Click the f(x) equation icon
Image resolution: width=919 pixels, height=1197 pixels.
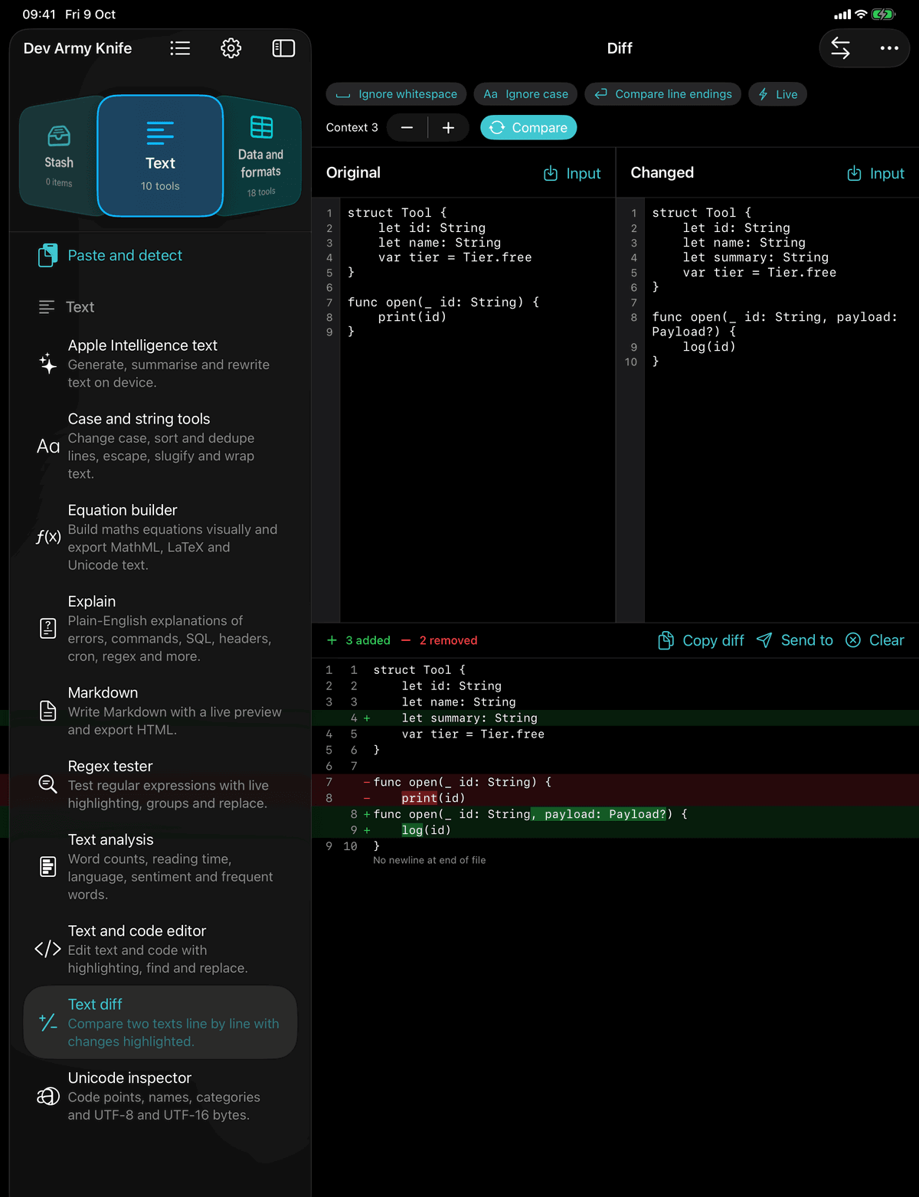(48, 537)
